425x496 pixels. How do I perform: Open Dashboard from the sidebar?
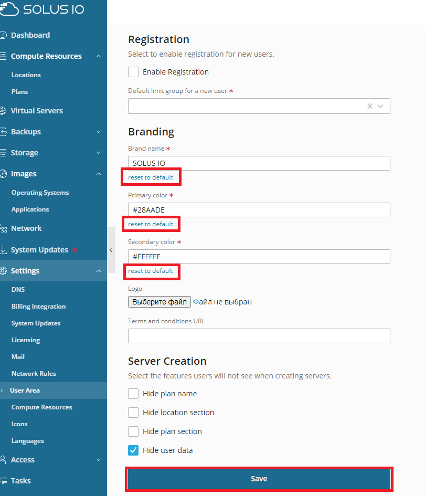pos(30,35)
